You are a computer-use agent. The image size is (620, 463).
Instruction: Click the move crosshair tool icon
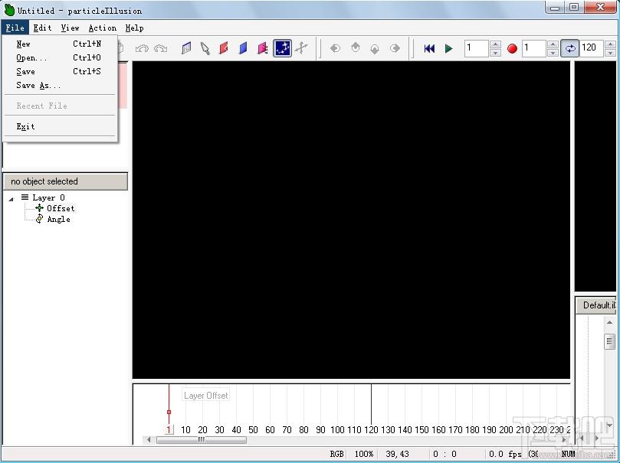[x=301, y=48]
